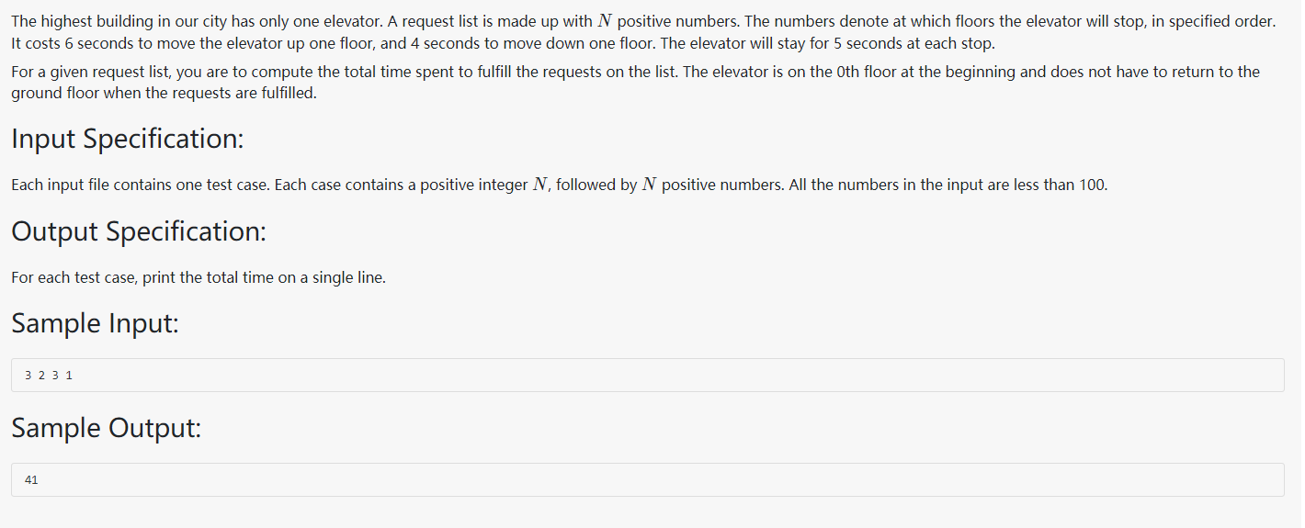1305x528 pixels.
Task: Click the N after "followed by"
Action: [x=649, y=185]
